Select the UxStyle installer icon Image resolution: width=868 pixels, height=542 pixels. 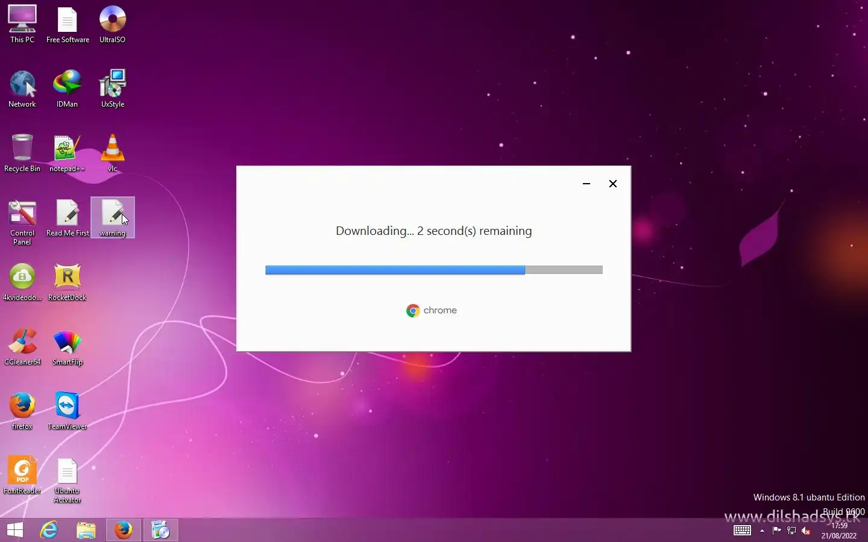click(x=113, y=89)
